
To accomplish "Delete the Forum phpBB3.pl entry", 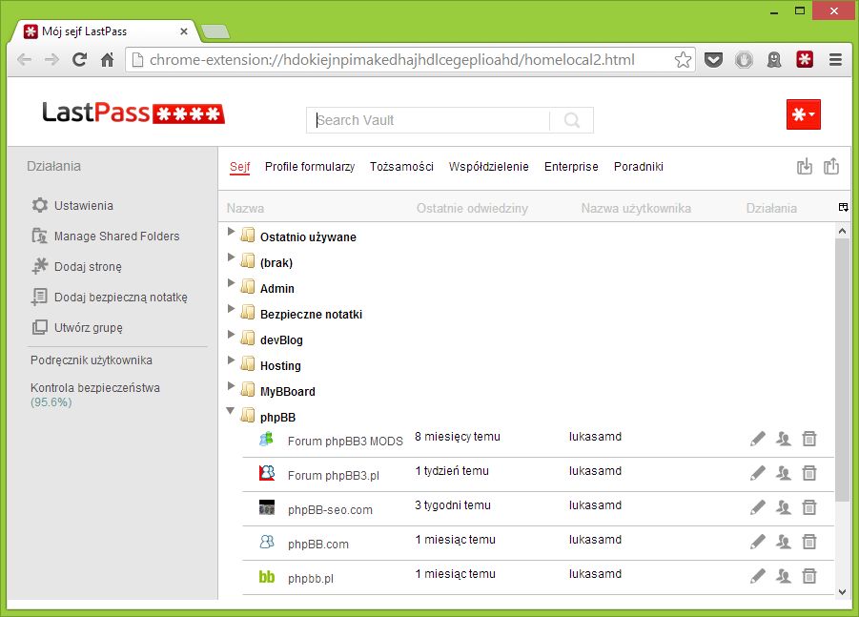I will click(x=809, y=473).
